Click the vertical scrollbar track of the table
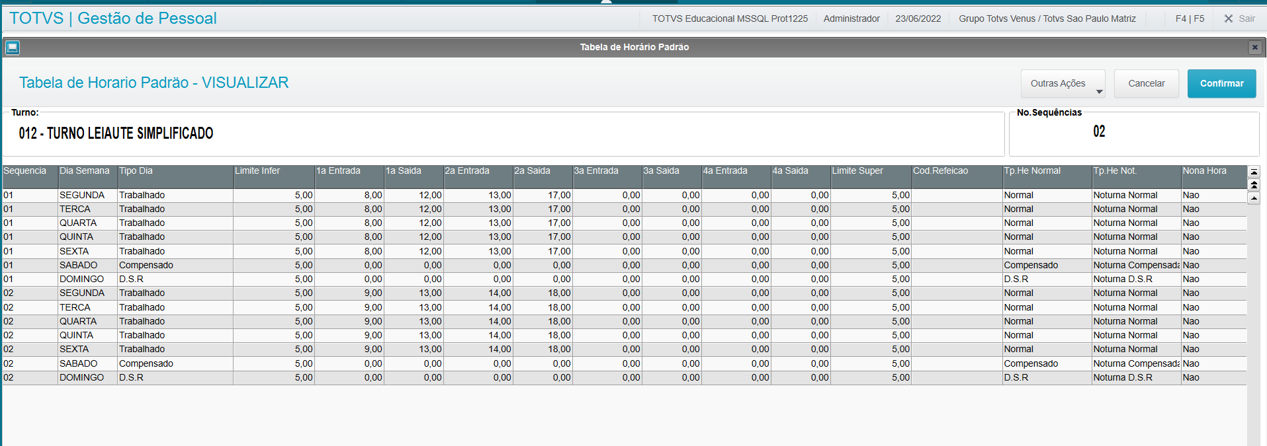This screenshot has width=1267, height=446. (x=1254, y=325)
